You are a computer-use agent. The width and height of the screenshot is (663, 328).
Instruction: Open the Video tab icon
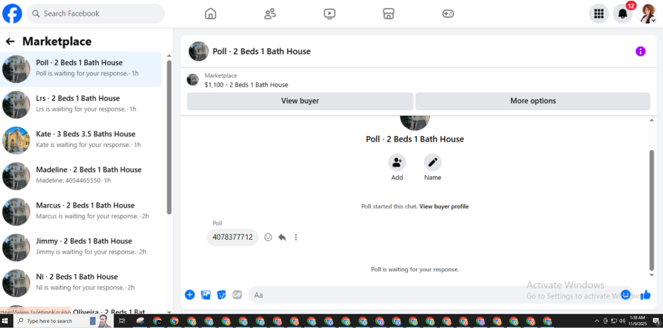330,14
